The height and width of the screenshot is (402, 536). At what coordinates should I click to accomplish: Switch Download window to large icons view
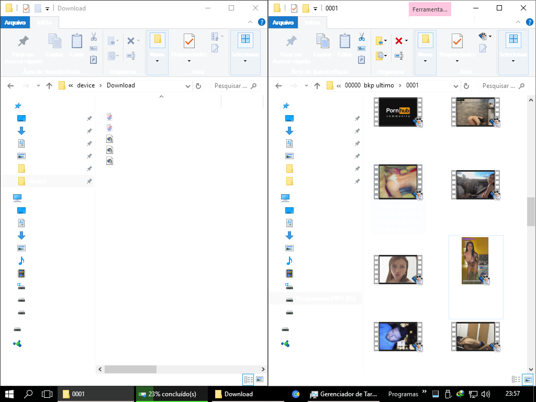coord(259,379)
